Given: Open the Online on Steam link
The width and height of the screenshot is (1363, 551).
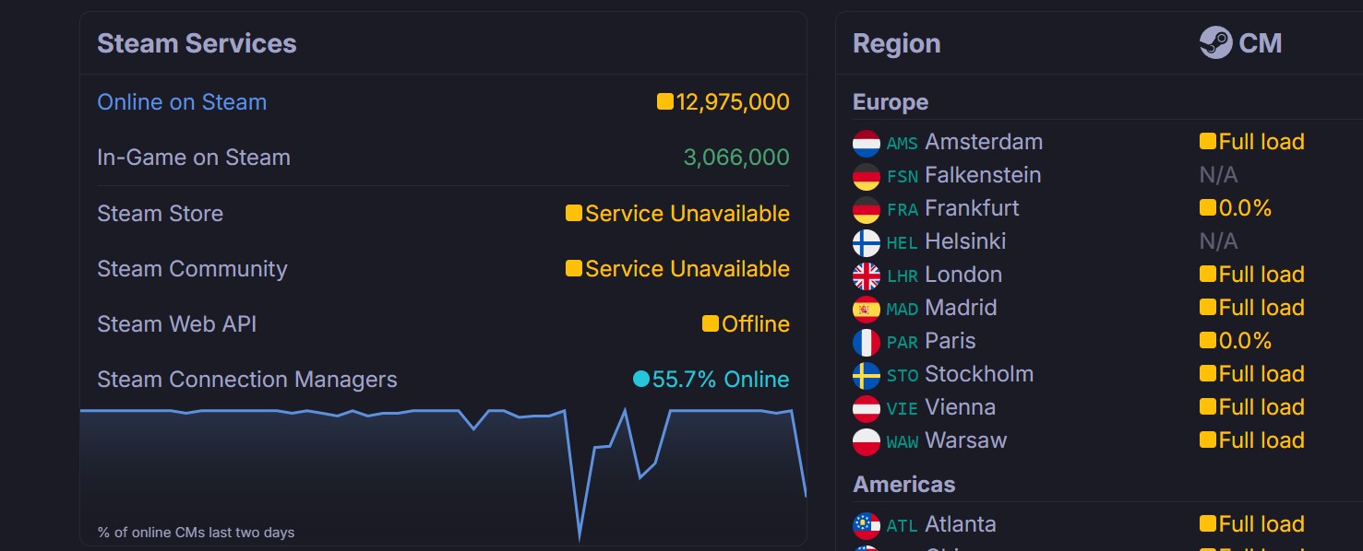Looking at the screenshot, I should tap(182, 102).
